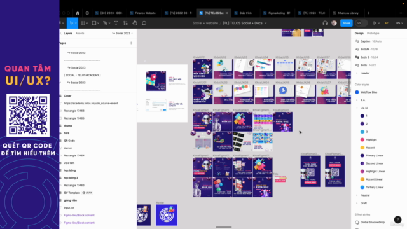The image size is (407, 229).
Task: Open the shape tools dropdown arrow
Action: pyautogui.click(x=98, y=23)
